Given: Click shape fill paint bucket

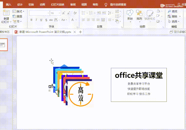Looking at the screenshot, I should pos(158,11).
